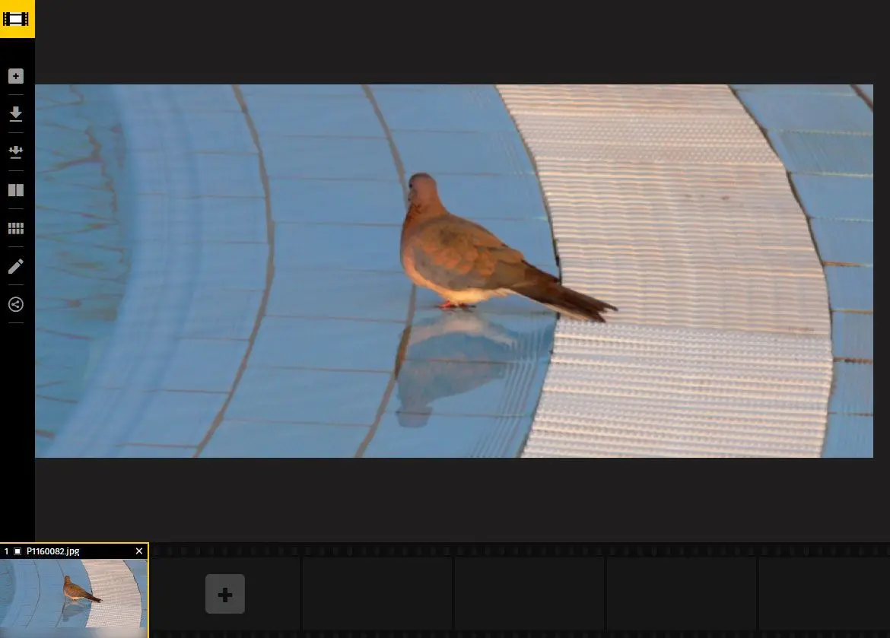Screen dimensions: 890x638
Task: Open the grid view of images
Action: (16, 228)
